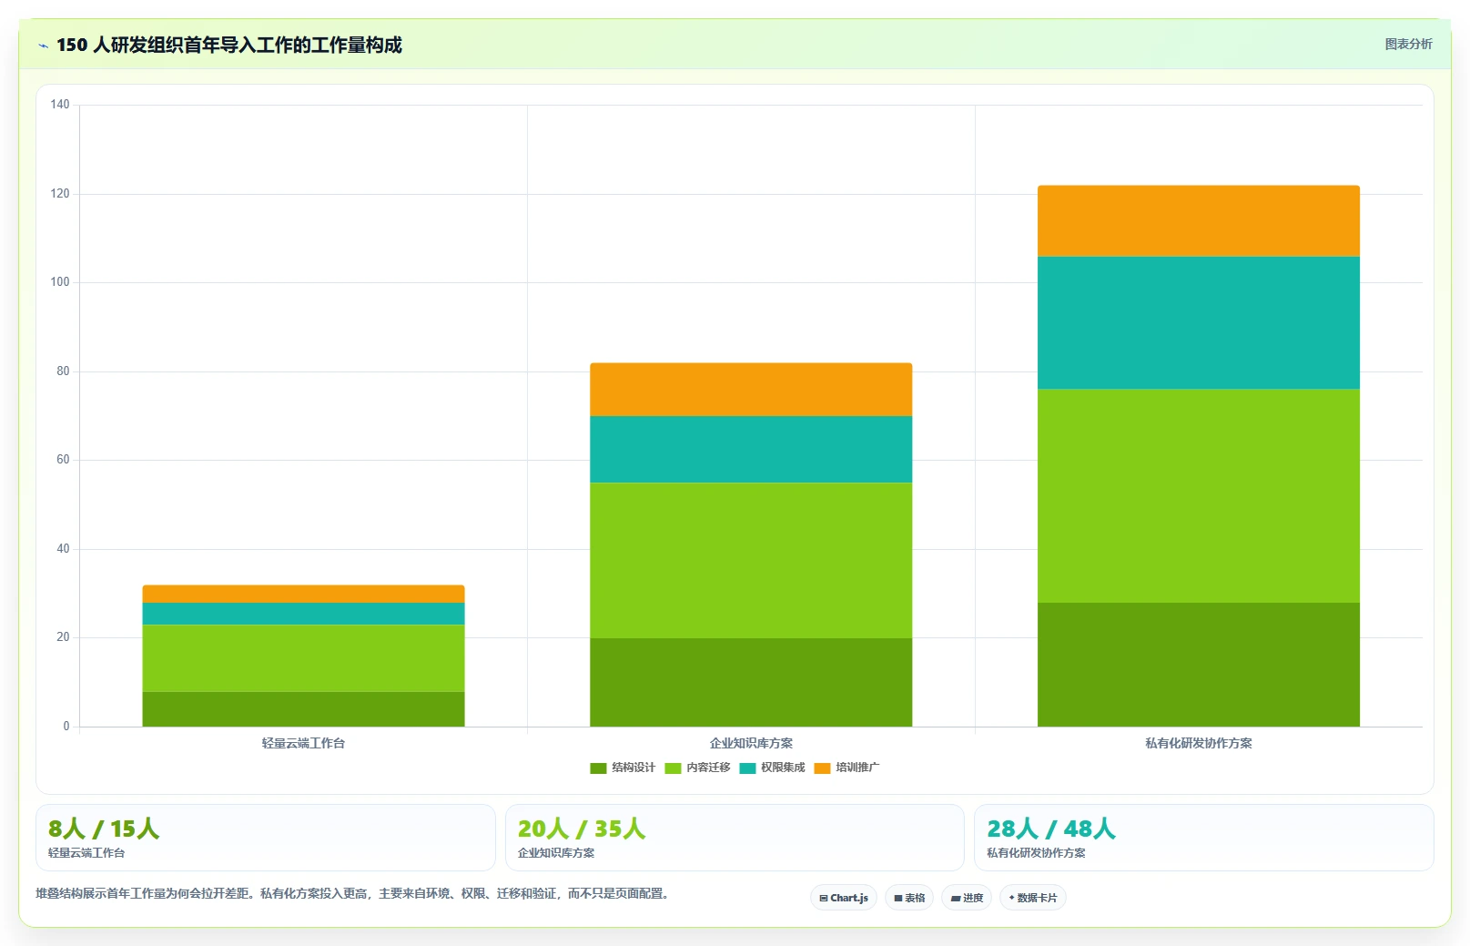Open the 20人 / 35人 企业知识库方案 card
Viewport: 1470px width, 946px height.
(735, 838)
